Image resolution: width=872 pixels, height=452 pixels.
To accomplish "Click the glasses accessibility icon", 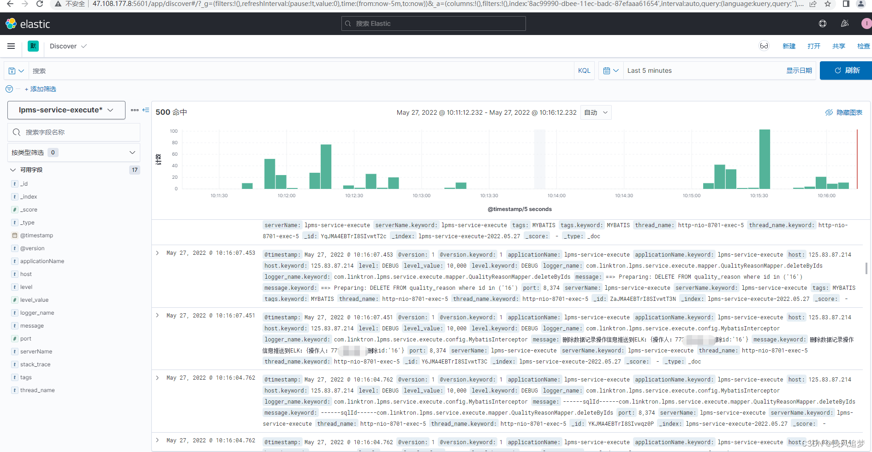I will [764, 46].
